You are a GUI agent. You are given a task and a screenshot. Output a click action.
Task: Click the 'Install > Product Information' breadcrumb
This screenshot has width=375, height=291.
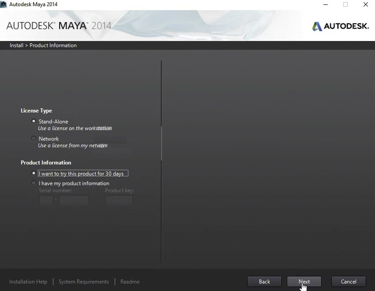(x=43, y=45)
